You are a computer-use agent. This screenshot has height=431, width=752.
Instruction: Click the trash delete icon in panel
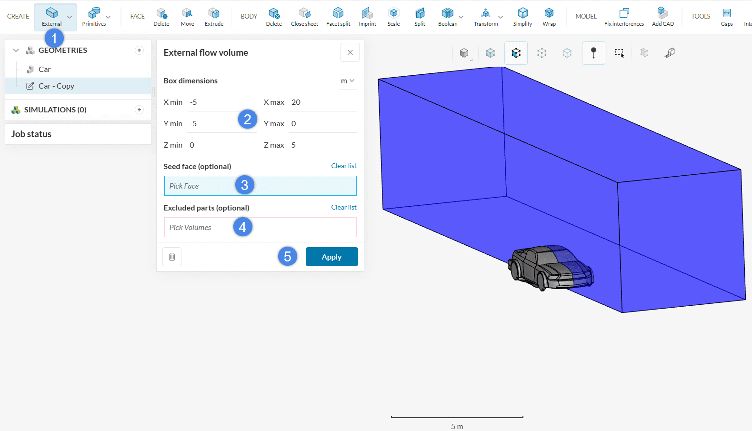[x=172, y=257]
